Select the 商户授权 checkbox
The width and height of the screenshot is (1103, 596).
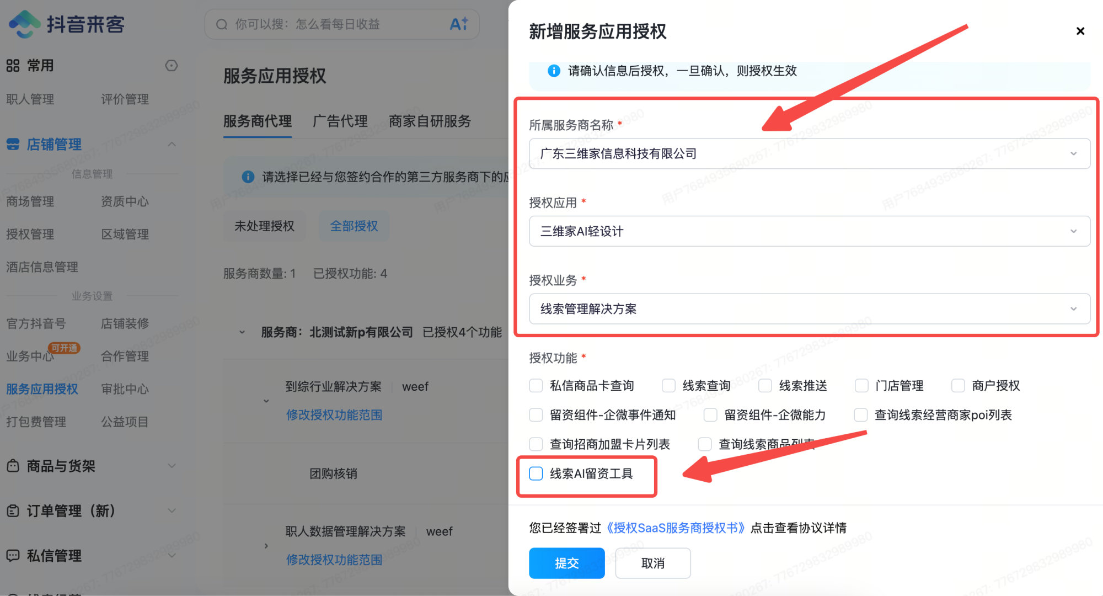coord(958,385)
